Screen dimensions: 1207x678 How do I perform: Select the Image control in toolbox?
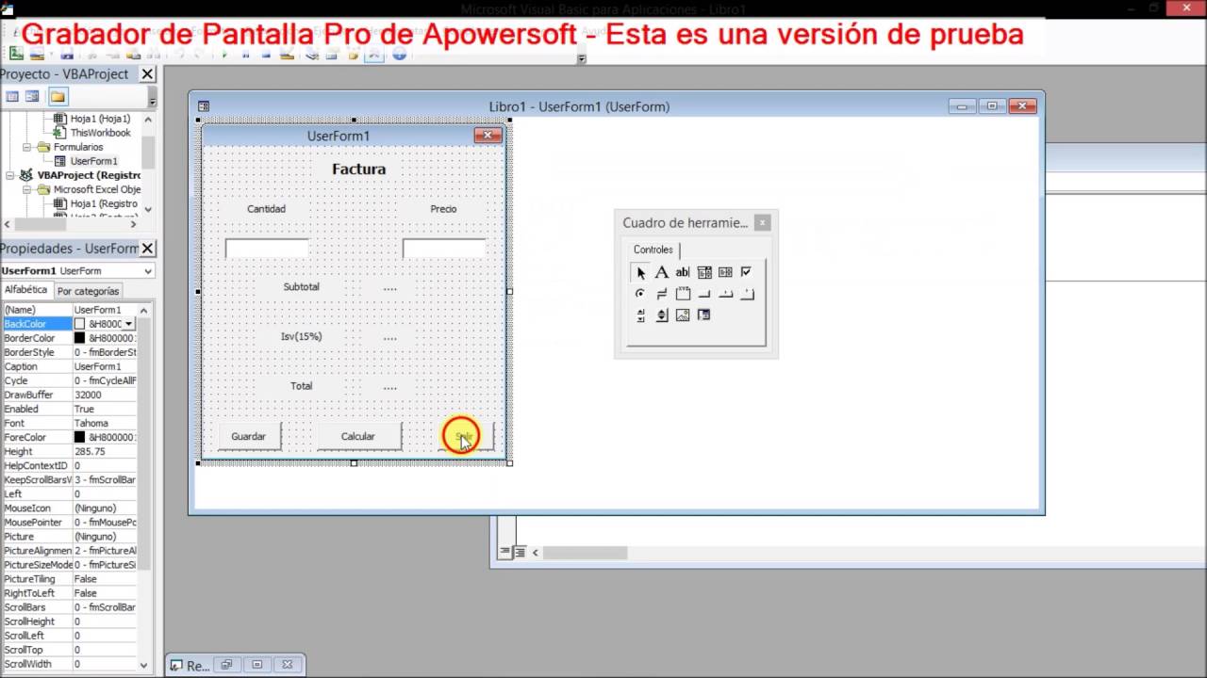[x=683, y=315]
